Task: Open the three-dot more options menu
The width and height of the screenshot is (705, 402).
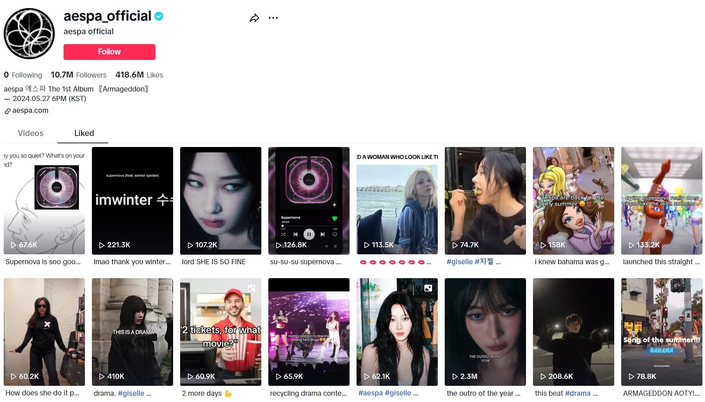Action: (x=273, y=18)
